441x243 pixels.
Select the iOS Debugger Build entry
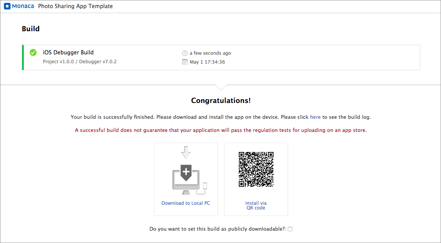(x=68, y=52)
